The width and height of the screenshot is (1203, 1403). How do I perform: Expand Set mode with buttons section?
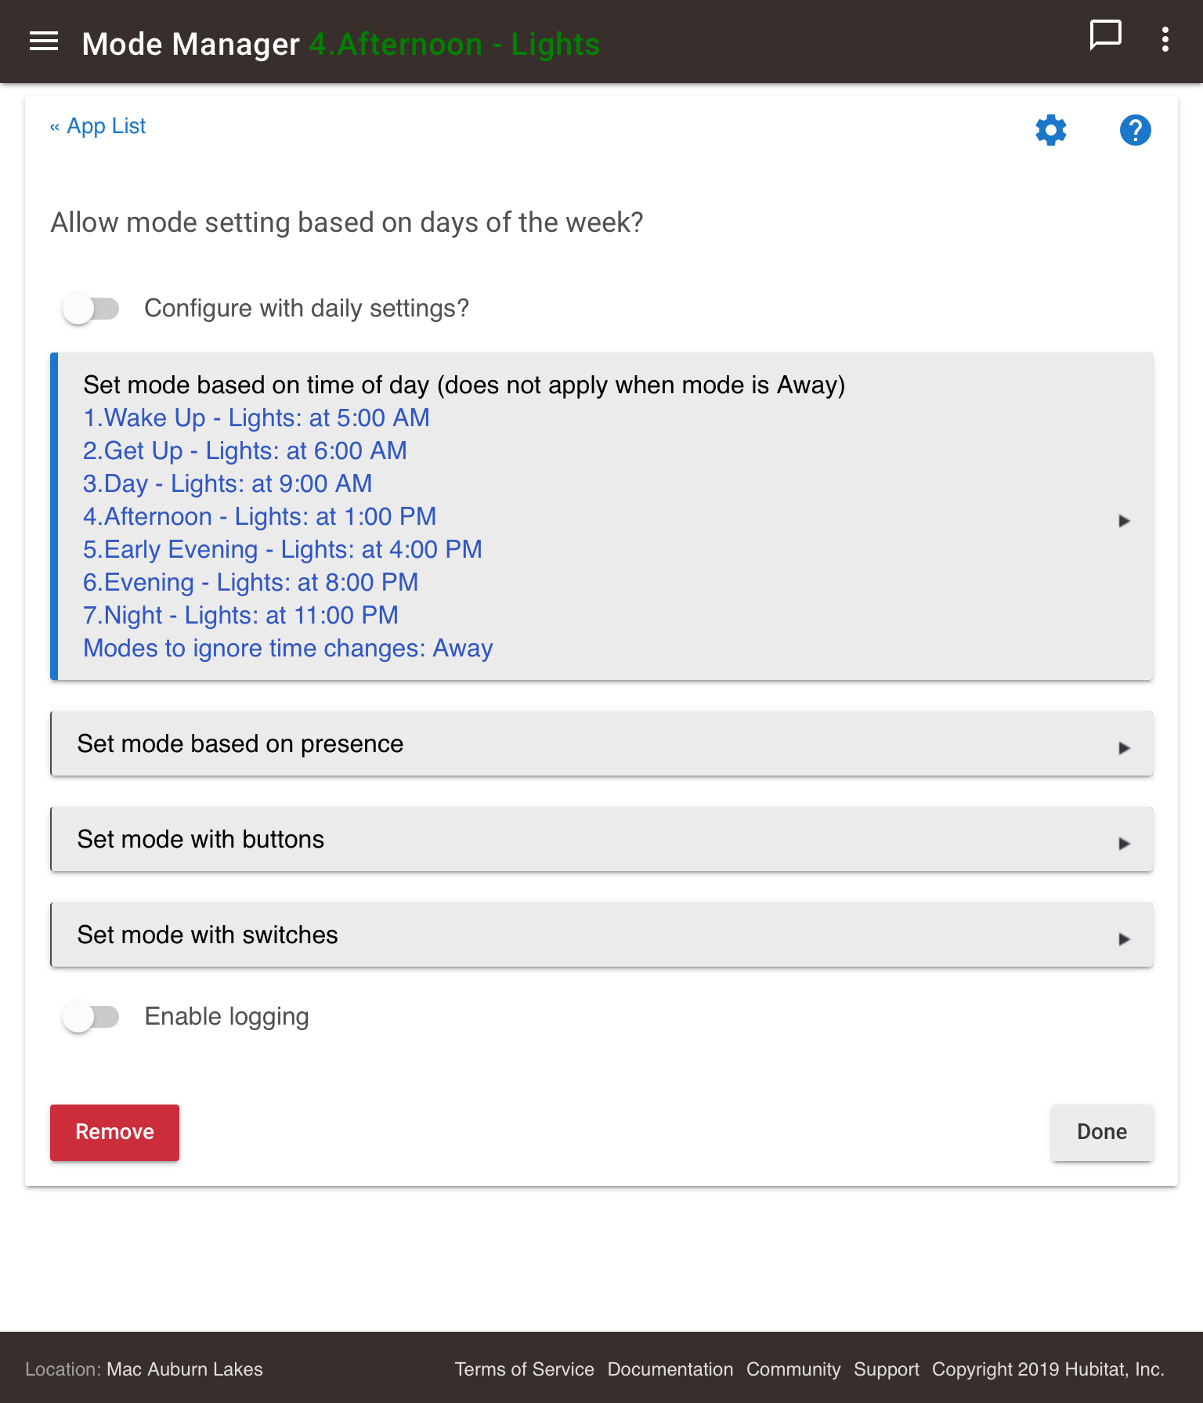tap(601, 840)
